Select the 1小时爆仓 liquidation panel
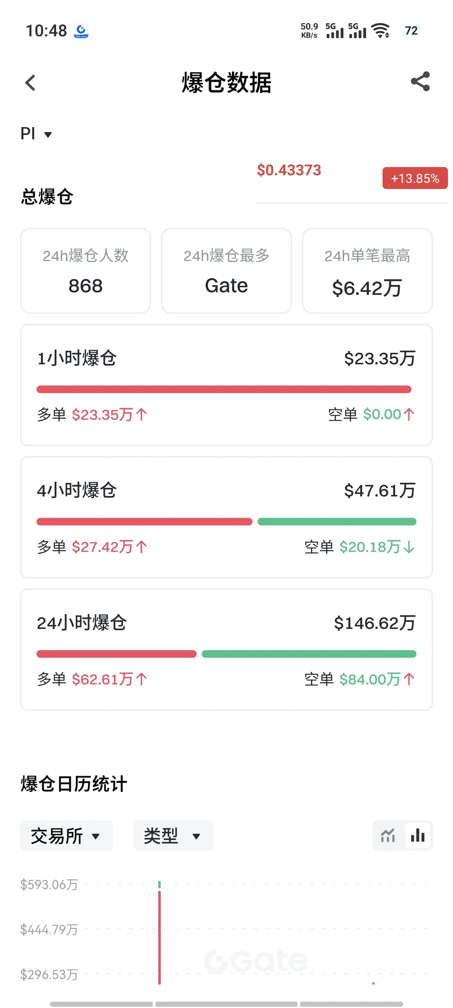The height and width of the screenshot is (1008, 453). (226, 385)
